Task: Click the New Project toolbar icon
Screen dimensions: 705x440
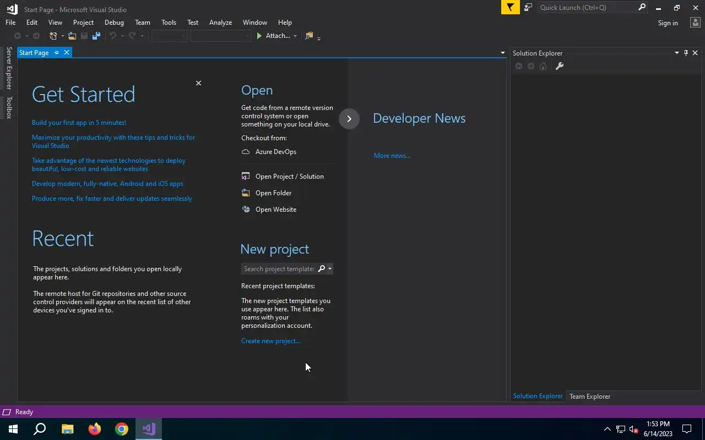Action: [x=53, y=36]
